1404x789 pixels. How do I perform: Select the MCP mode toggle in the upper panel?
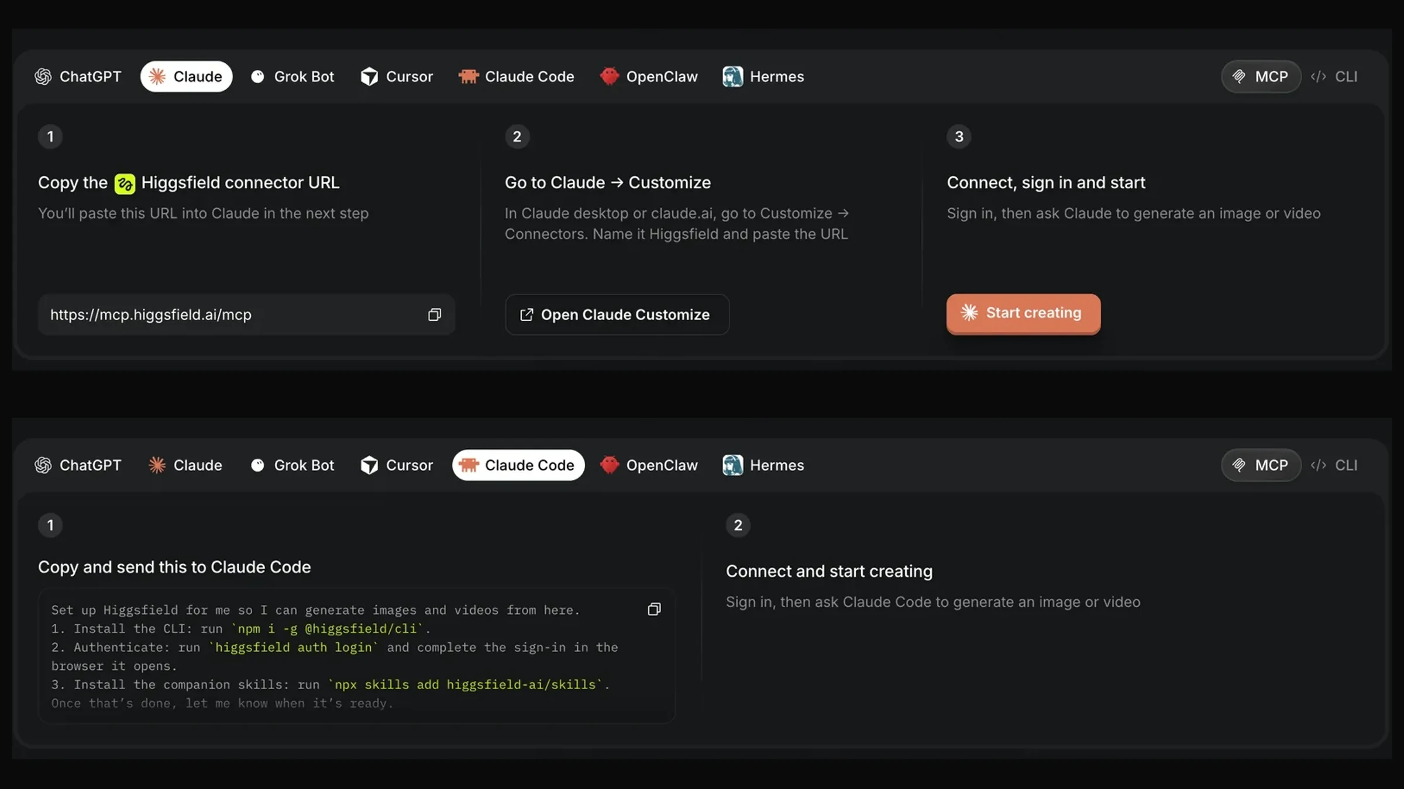coord(1261,77)
